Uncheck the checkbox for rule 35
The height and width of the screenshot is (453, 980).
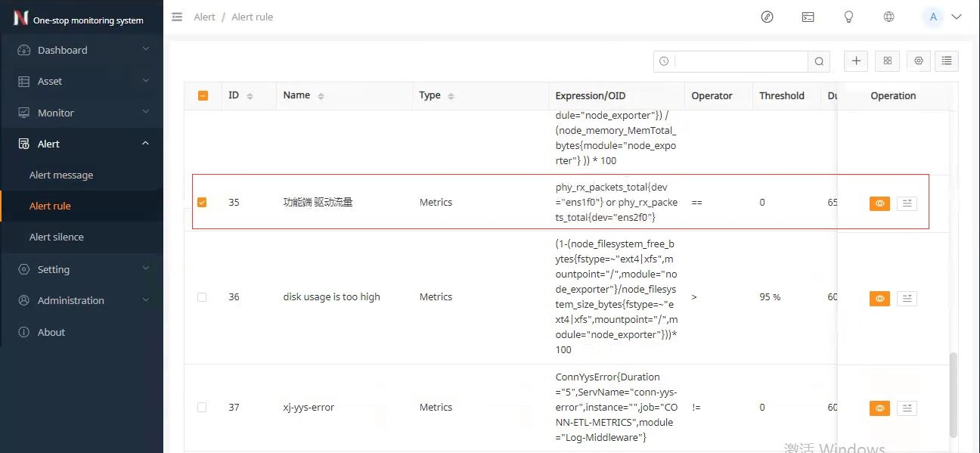tap(202, 203)
